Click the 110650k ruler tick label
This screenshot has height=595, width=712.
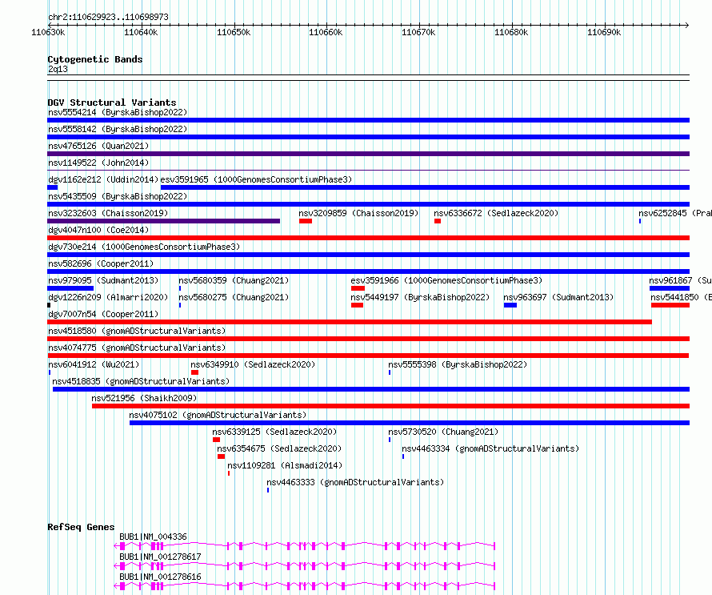click(x=234, y=32)
